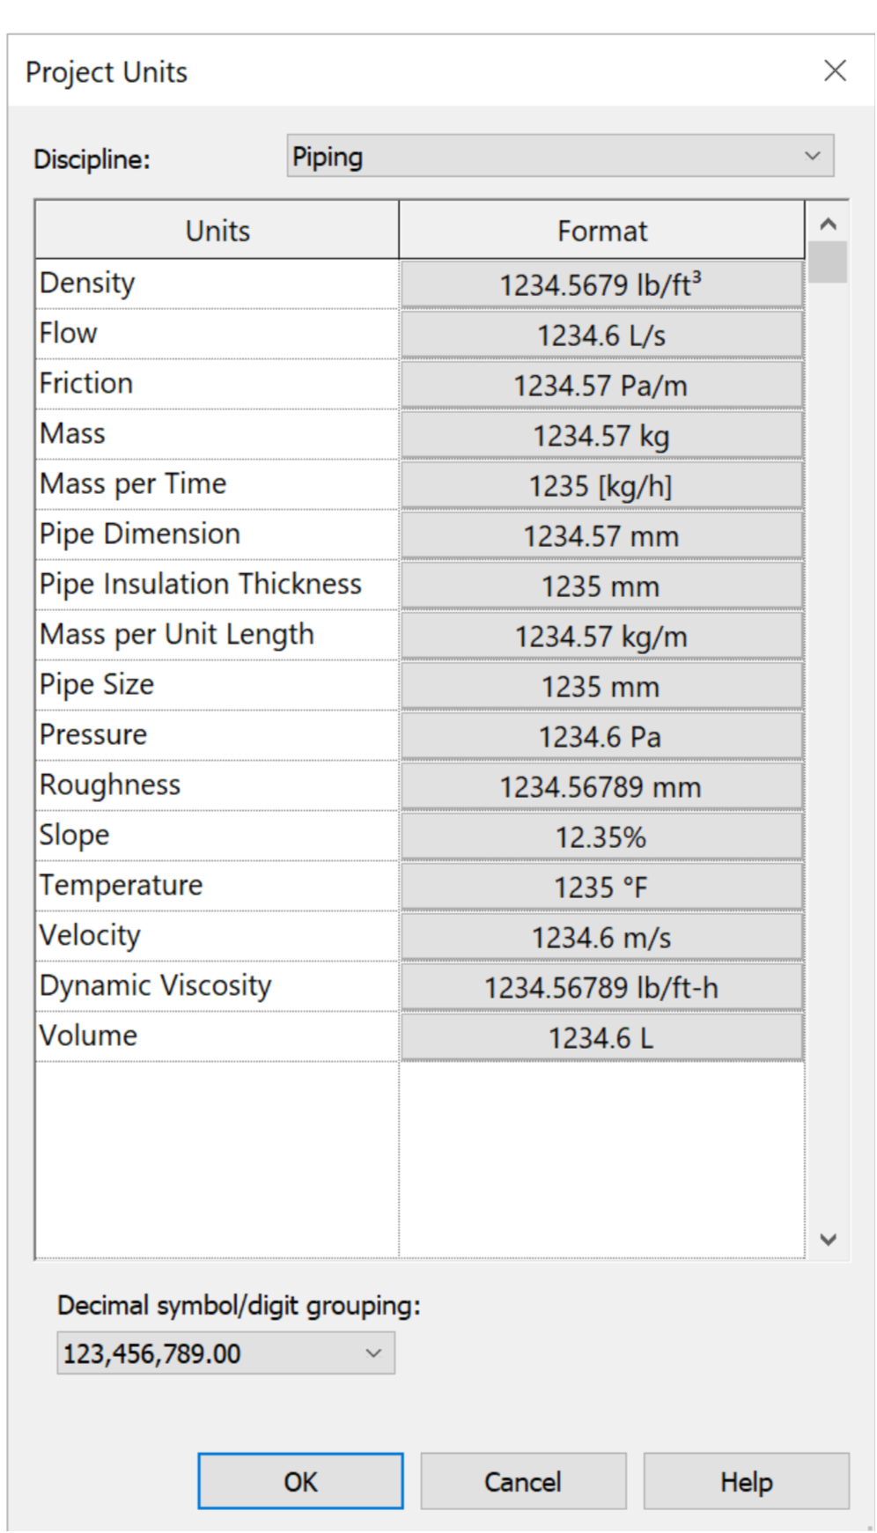Select the Volume format 1234.6 L
This screenshot has height=1533, width=877.
[x=601, y=1037]
